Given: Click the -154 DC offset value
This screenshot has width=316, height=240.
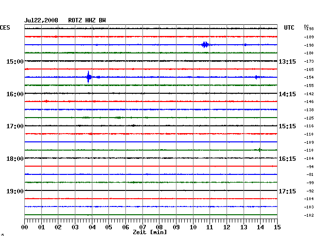Looking at the screenshot, I should click(309, 77).
